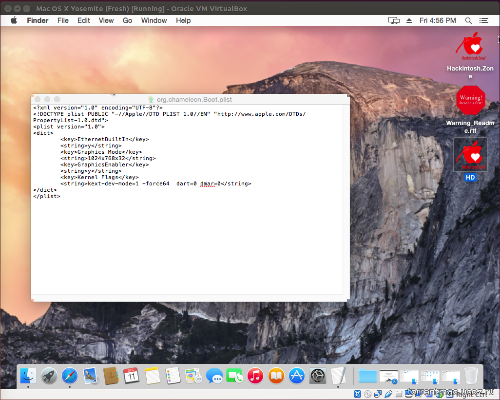This screenshot has width=500, height=400.
Task: Click the misspelled word dmar
Action: coord(207,184)
